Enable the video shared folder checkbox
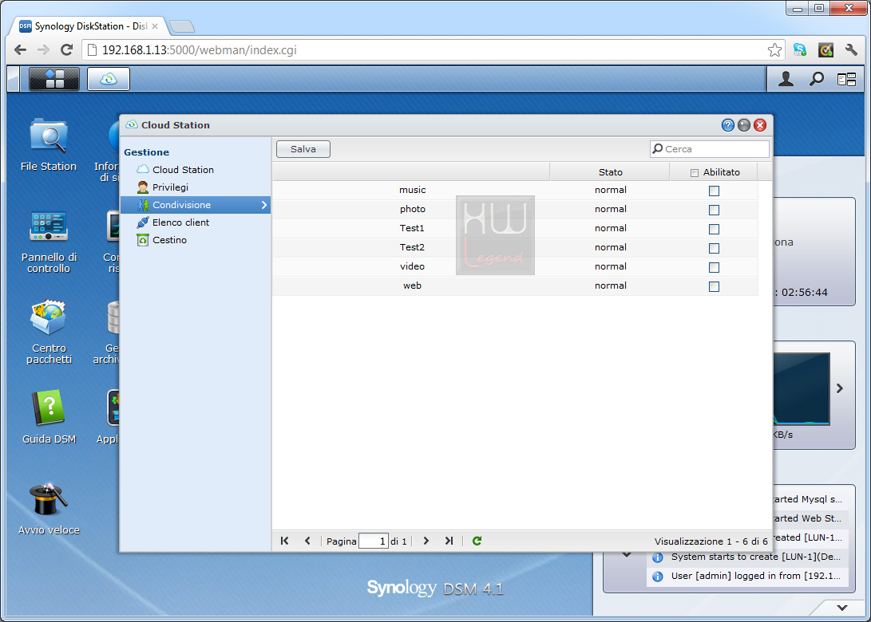871x622 pixels. 714,267
